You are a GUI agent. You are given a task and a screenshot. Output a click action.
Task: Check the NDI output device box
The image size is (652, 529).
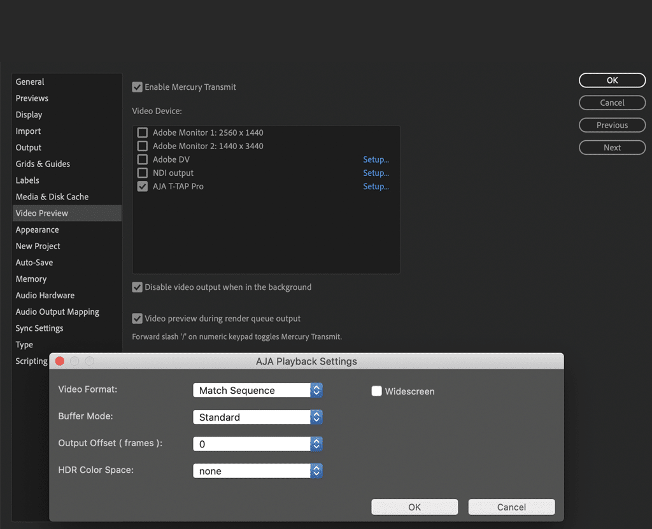pyautogui.click(x=143, y=173)
